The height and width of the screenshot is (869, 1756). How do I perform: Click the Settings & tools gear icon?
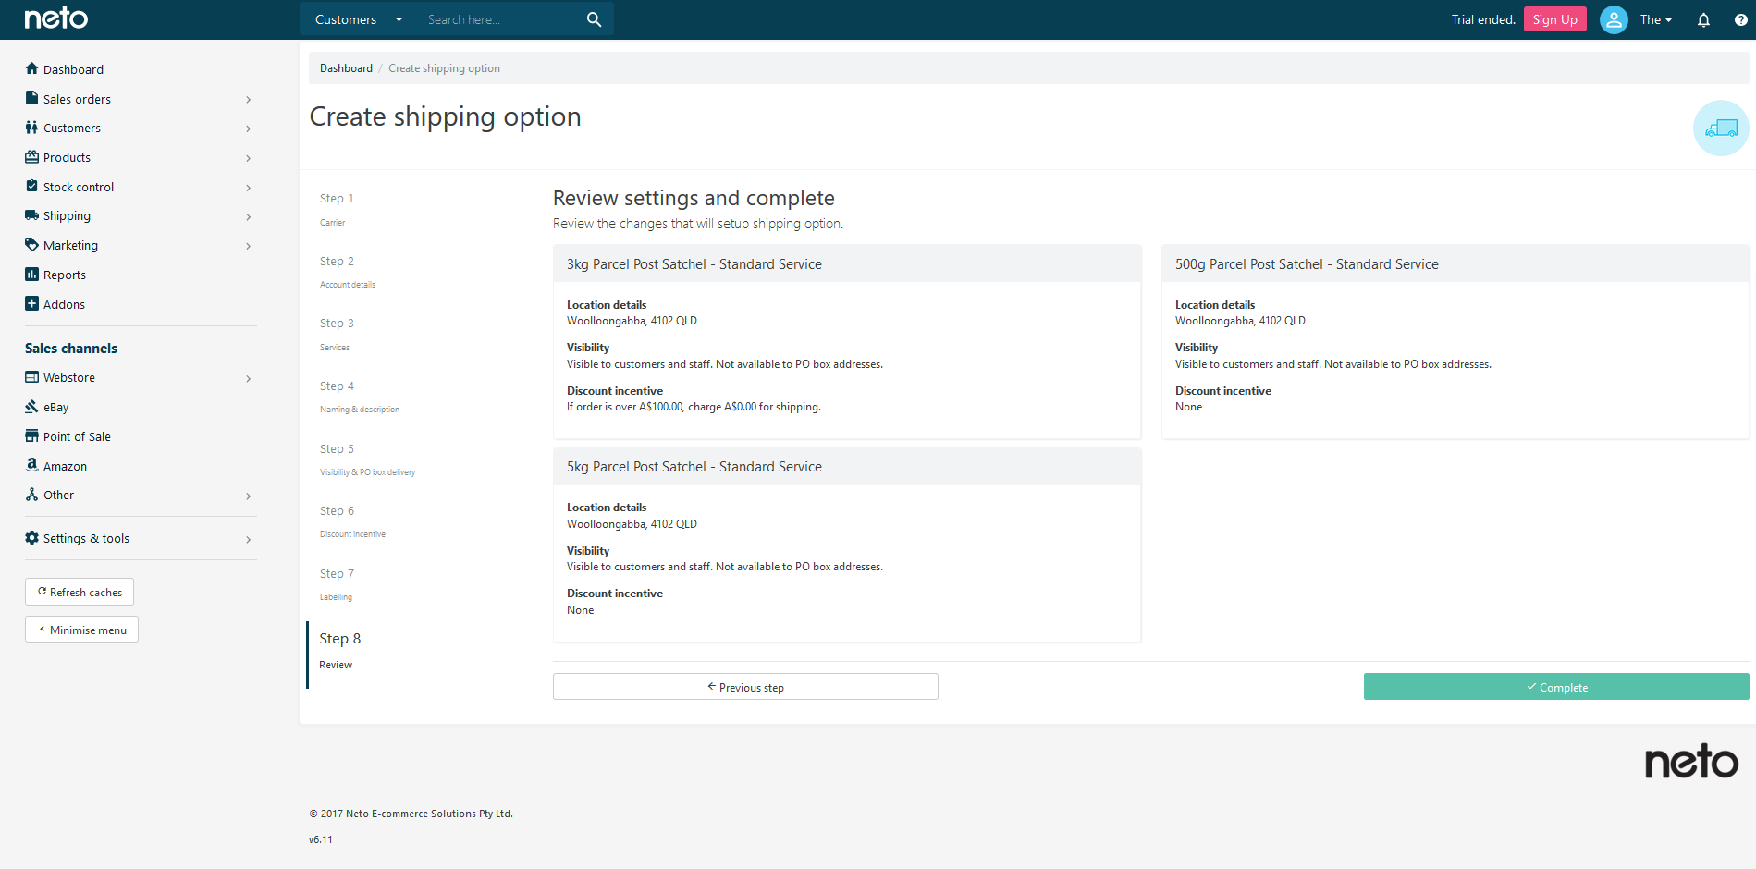tap(31, 538)
